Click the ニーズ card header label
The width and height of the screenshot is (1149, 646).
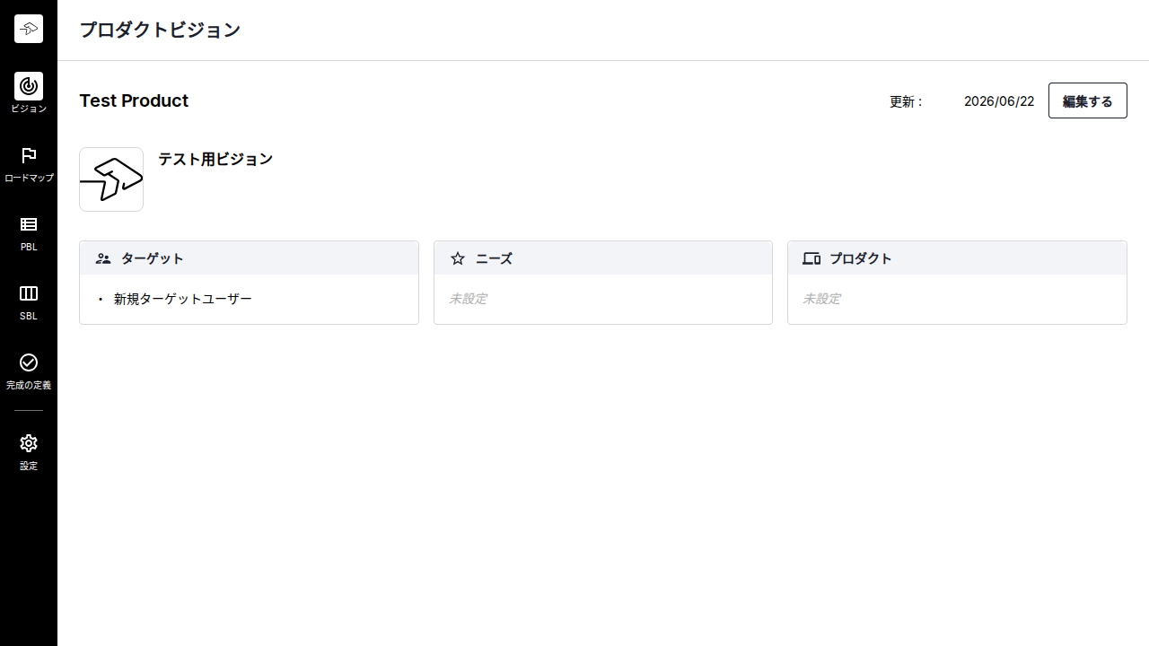tap(495, 258)
